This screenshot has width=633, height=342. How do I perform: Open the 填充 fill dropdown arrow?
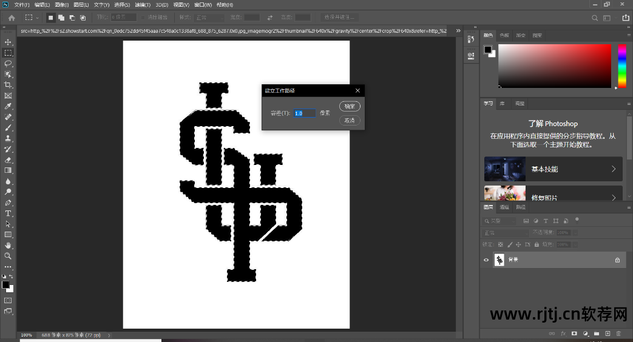coord(575,245)
